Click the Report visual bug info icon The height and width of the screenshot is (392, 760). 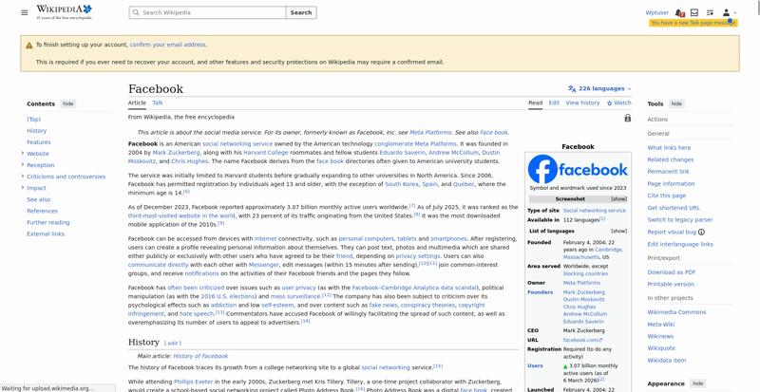[x=701, y=233]
